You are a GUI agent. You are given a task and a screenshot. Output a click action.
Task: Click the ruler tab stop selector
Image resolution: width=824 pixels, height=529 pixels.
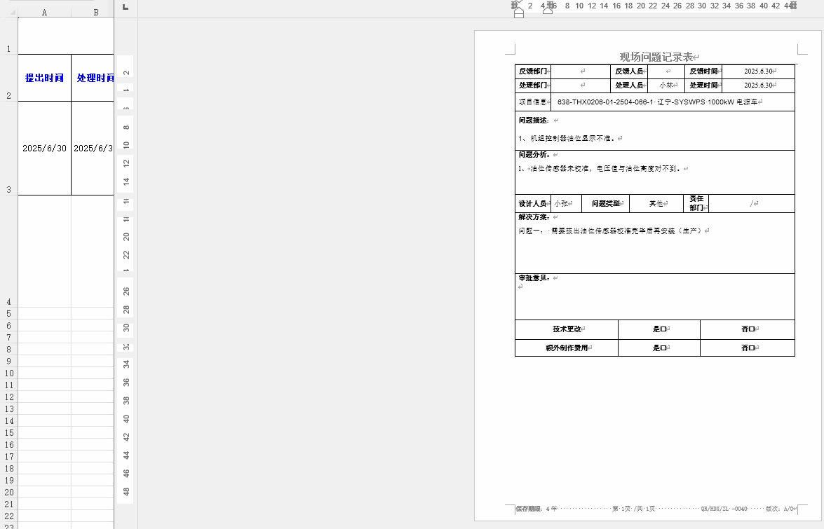(126, 7)
